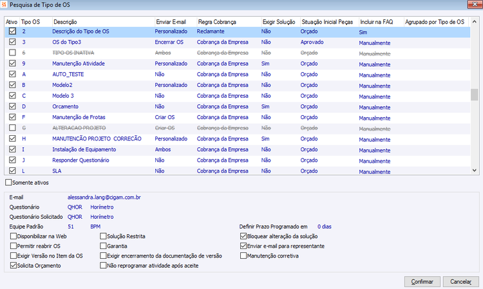Enable the Somente ativos filter

click(x=8, y=182)
